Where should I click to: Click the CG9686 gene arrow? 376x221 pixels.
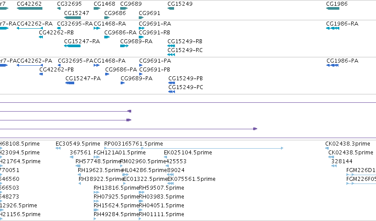(x=107, y=18)
